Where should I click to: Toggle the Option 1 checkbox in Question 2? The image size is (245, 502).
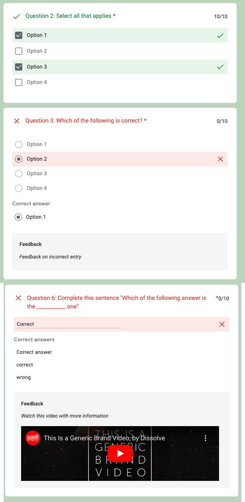point(18,35)
